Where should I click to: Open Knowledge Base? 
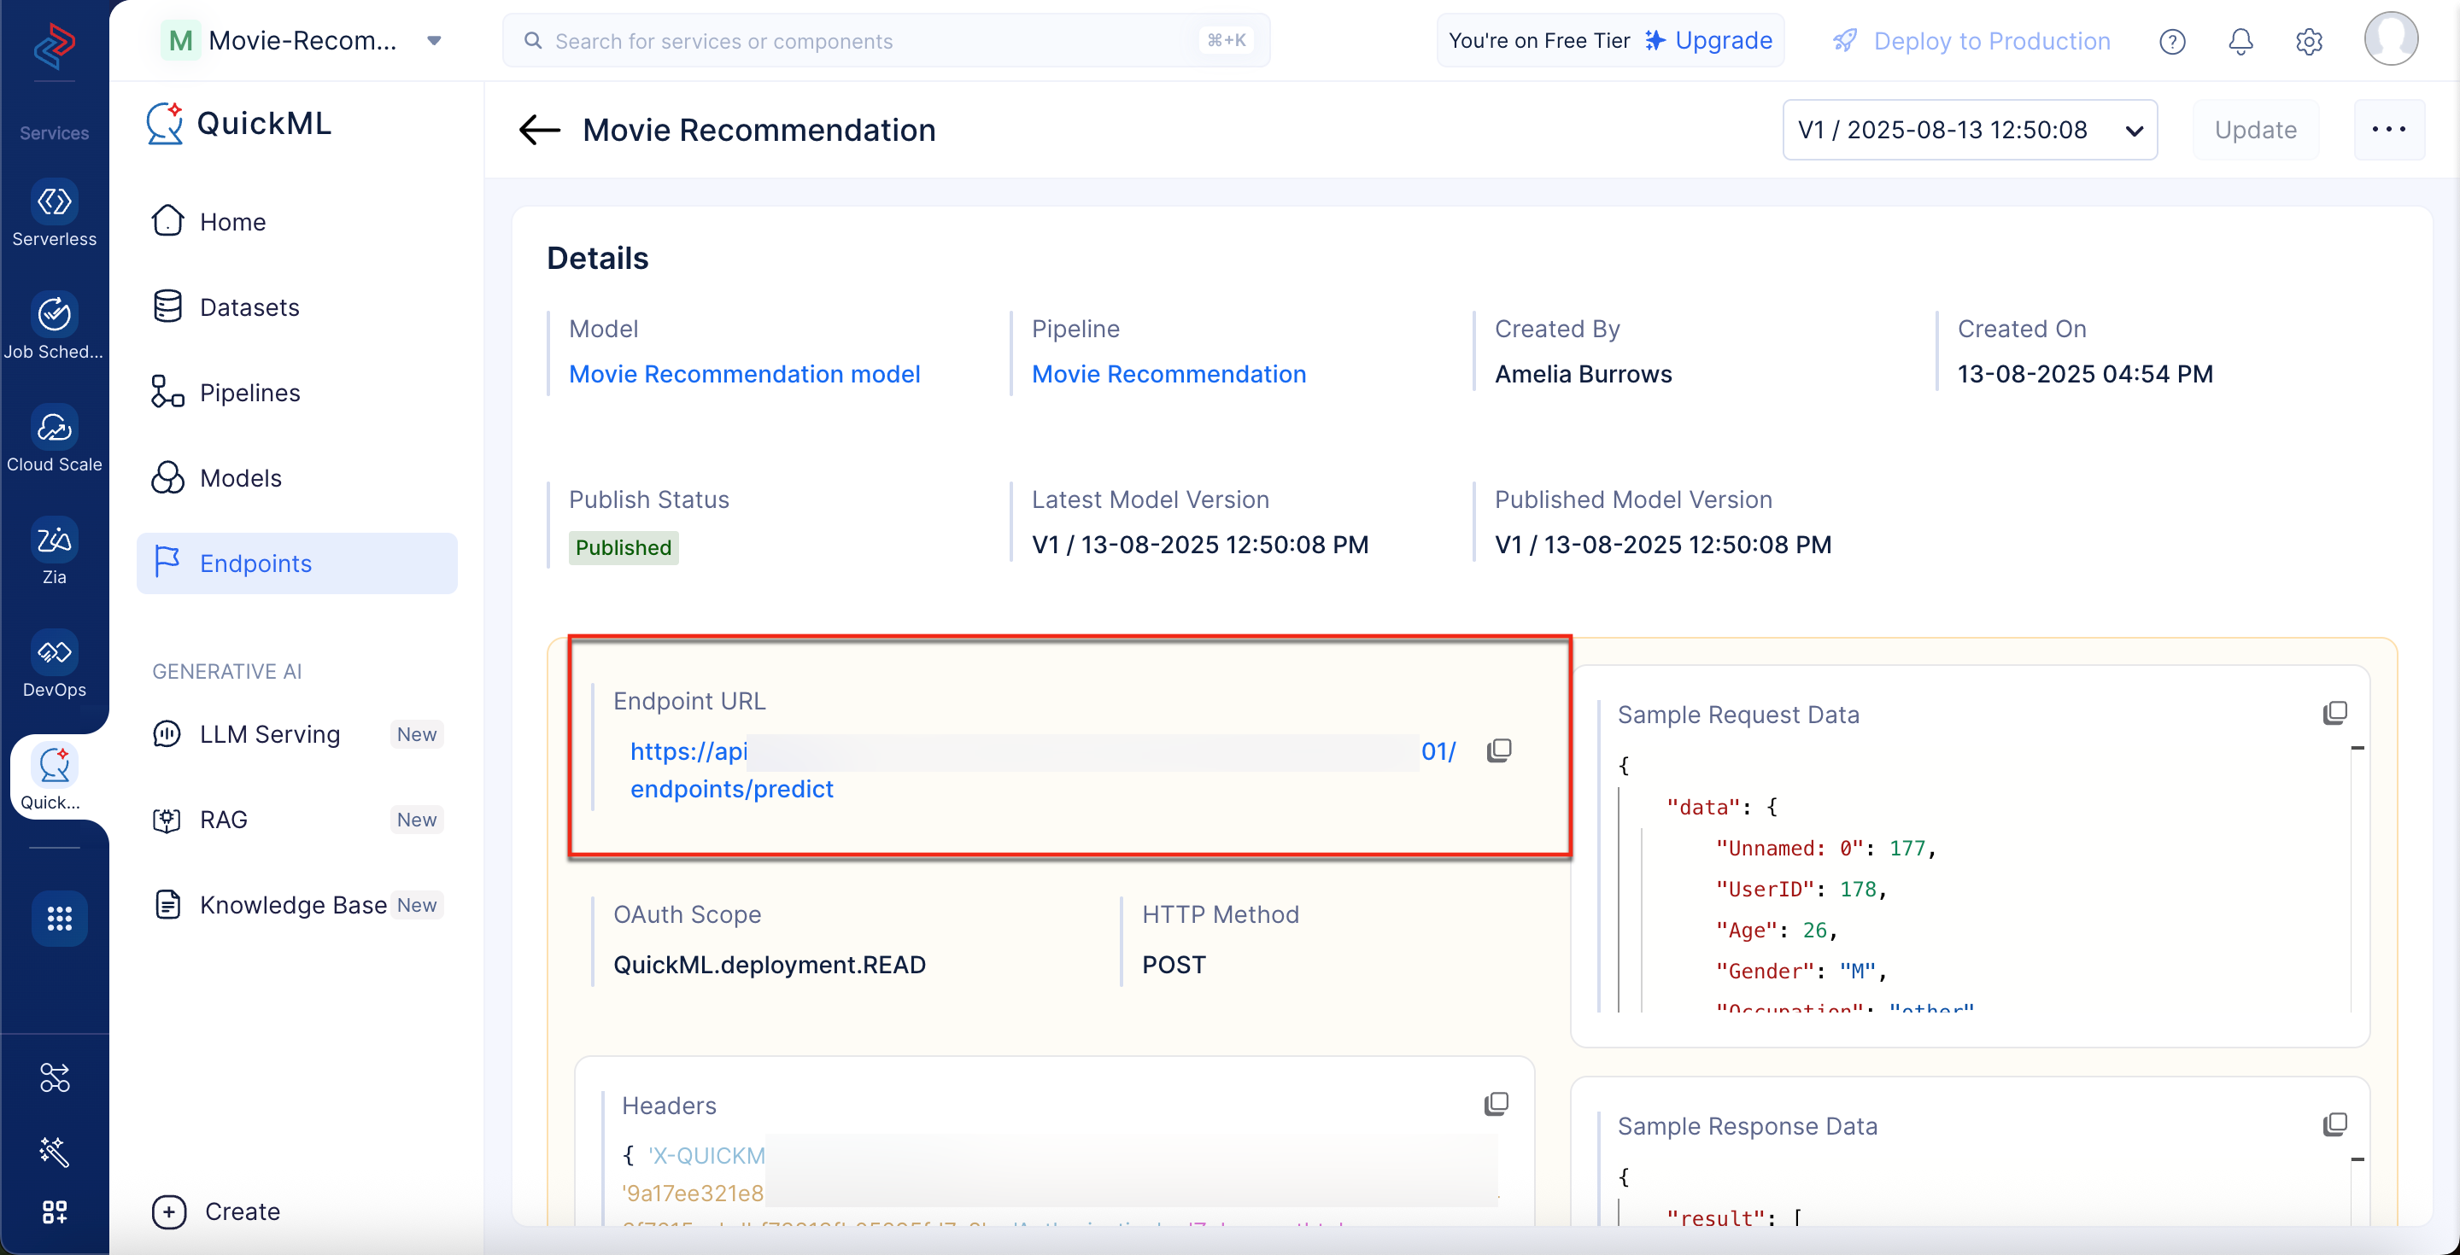(x=296, y=905)
